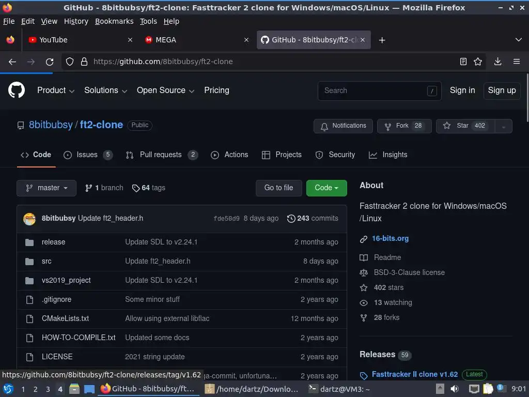Switch to workspace 2 on the taskbar
The image size is (529, 397).
(36, 389)
